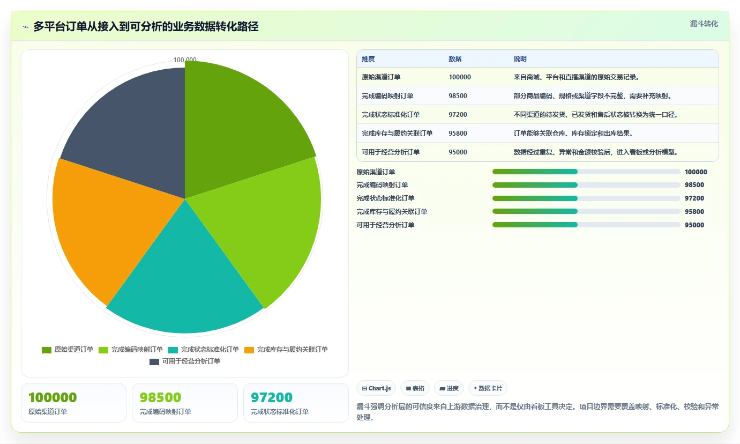Screen dimensions: 740x444
Task: Click the 完成状态标准化订单 progress bar
Action: [586, 198]
